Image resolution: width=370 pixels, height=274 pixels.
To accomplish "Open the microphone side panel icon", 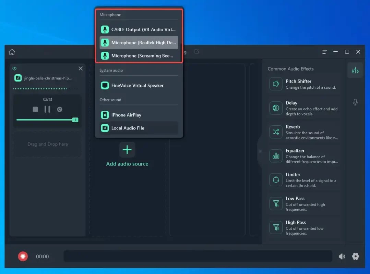I will 355,102.
